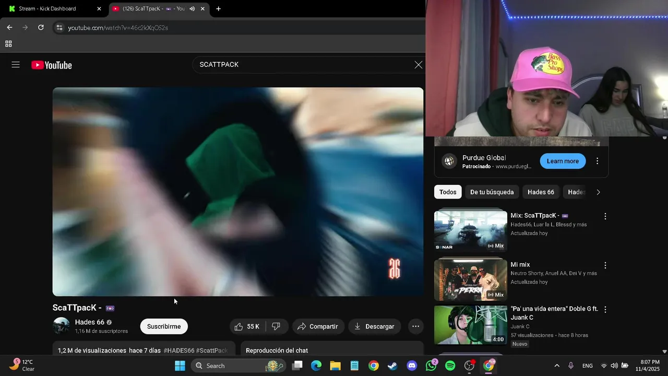Open the ENG language switcher
668x376 pixels.
click(588, 366)
